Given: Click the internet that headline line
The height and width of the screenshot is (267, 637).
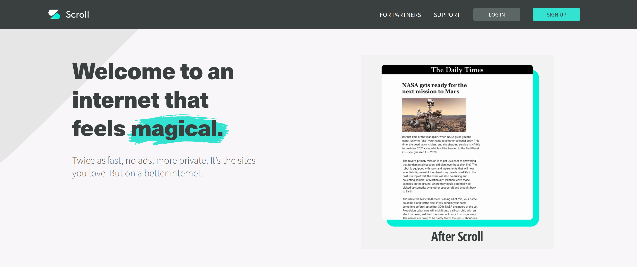Looking at the screenshot, I should [140, 100].
